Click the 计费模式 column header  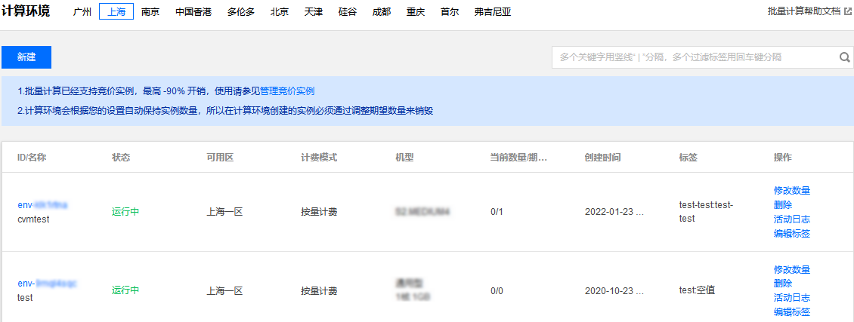point(319,158)
